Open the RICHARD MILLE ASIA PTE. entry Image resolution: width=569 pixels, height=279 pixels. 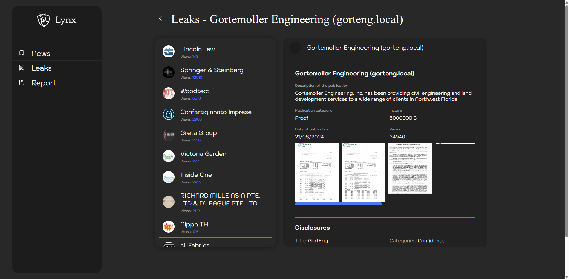click(x=220, y=199)
